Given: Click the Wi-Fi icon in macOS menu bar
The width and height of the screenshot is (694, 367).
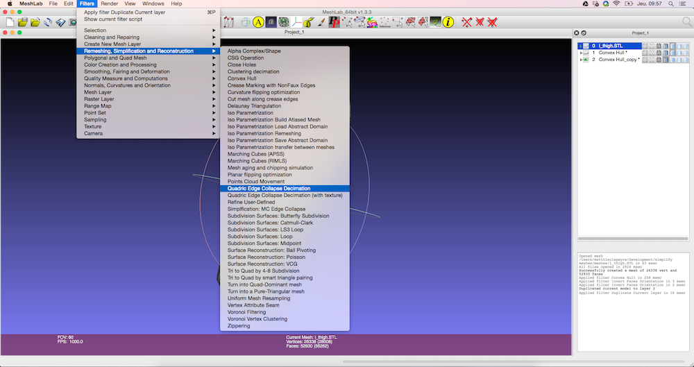Looking at the screenshot, I should (x=616, y=3).
